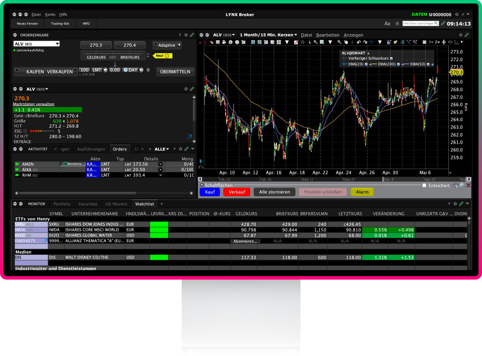The image size is (482, 356).
Task: Open the DAY time-in-force dropdown
Action: [141, 70]
